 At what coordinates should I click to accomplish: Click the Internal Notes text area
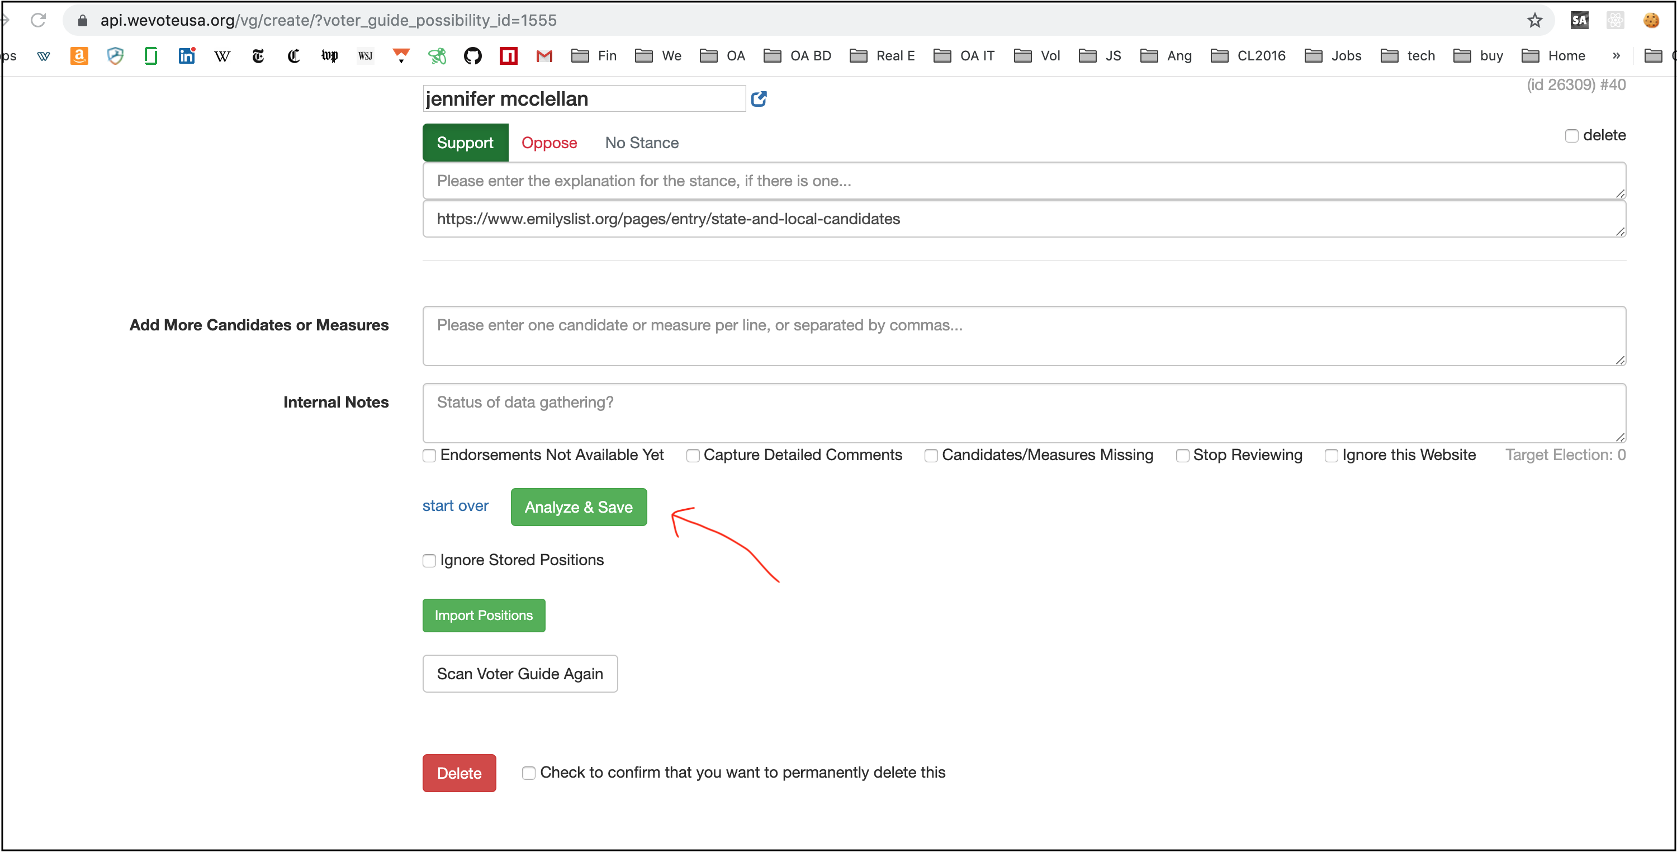point(1024,413)
